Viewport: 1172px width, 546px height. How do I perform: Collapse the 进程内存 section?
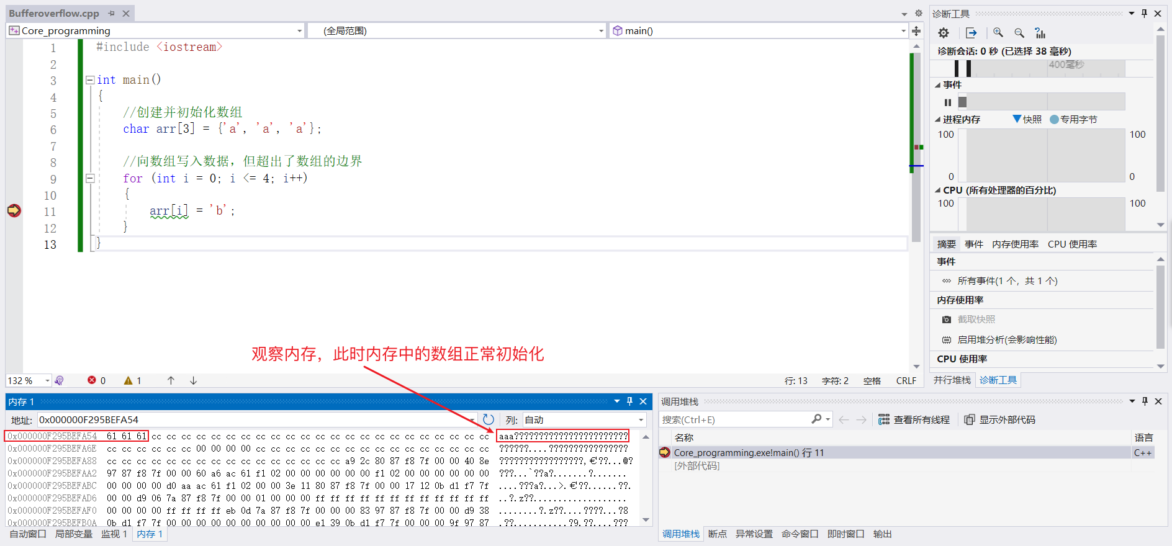pos(937,119)
